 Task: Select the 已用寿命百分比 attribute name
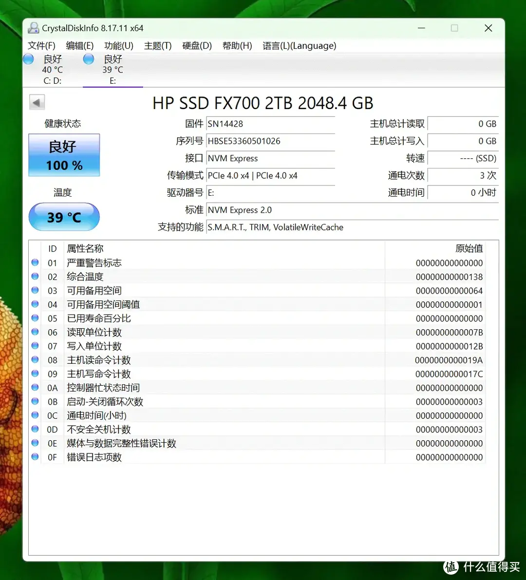(99, 318)
